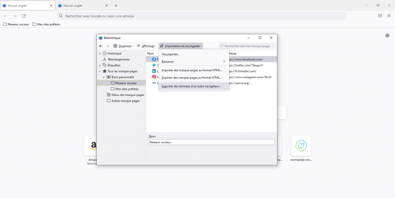Viewport: 395px width, 198px height.
Task: Click the Pocket save icon in toolbar
Action: point(380,16)
